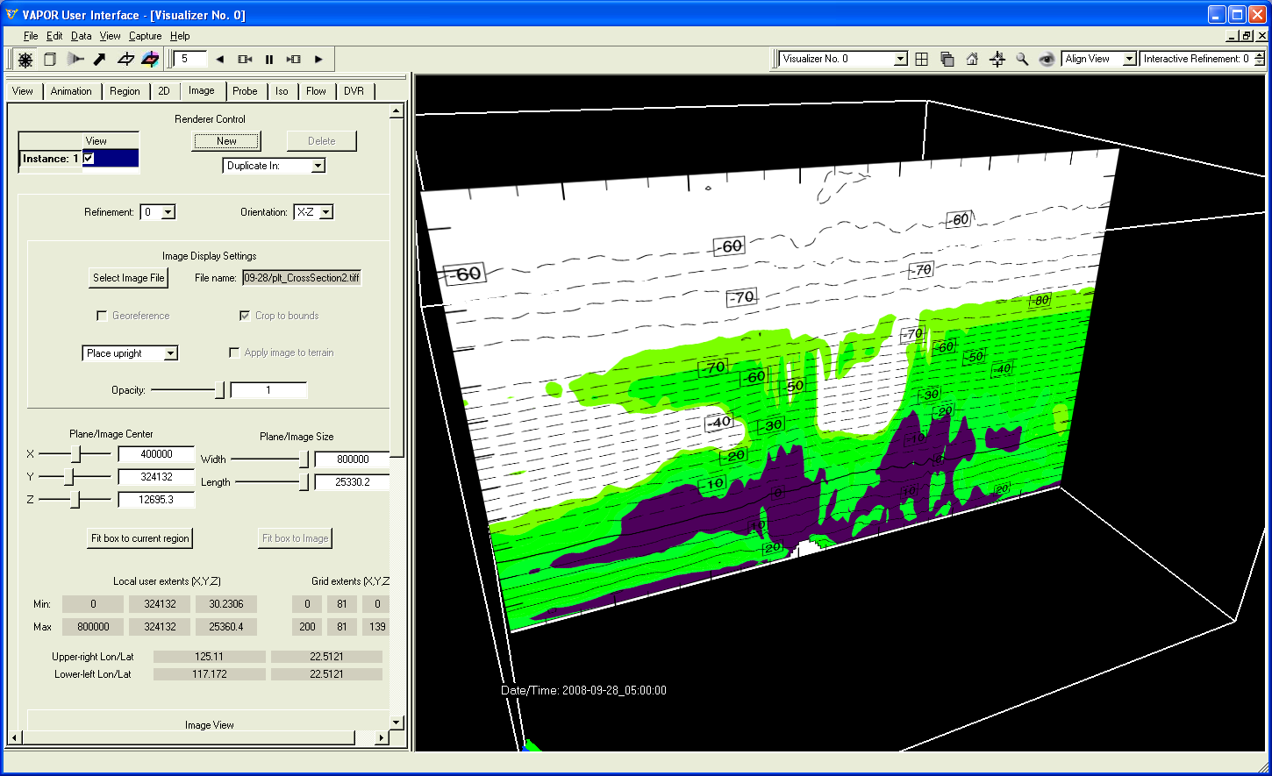1272x776 pixels.
Task: Expand the Place upright dropdown
Action: [171, 353]
